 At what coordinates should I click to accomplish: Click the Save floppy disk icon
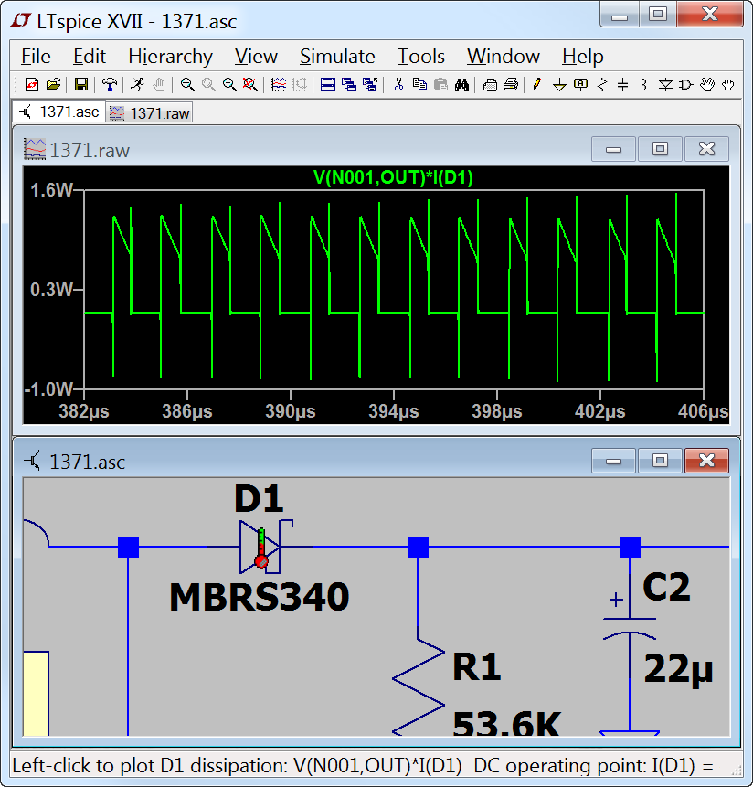(x=80, y=85)
